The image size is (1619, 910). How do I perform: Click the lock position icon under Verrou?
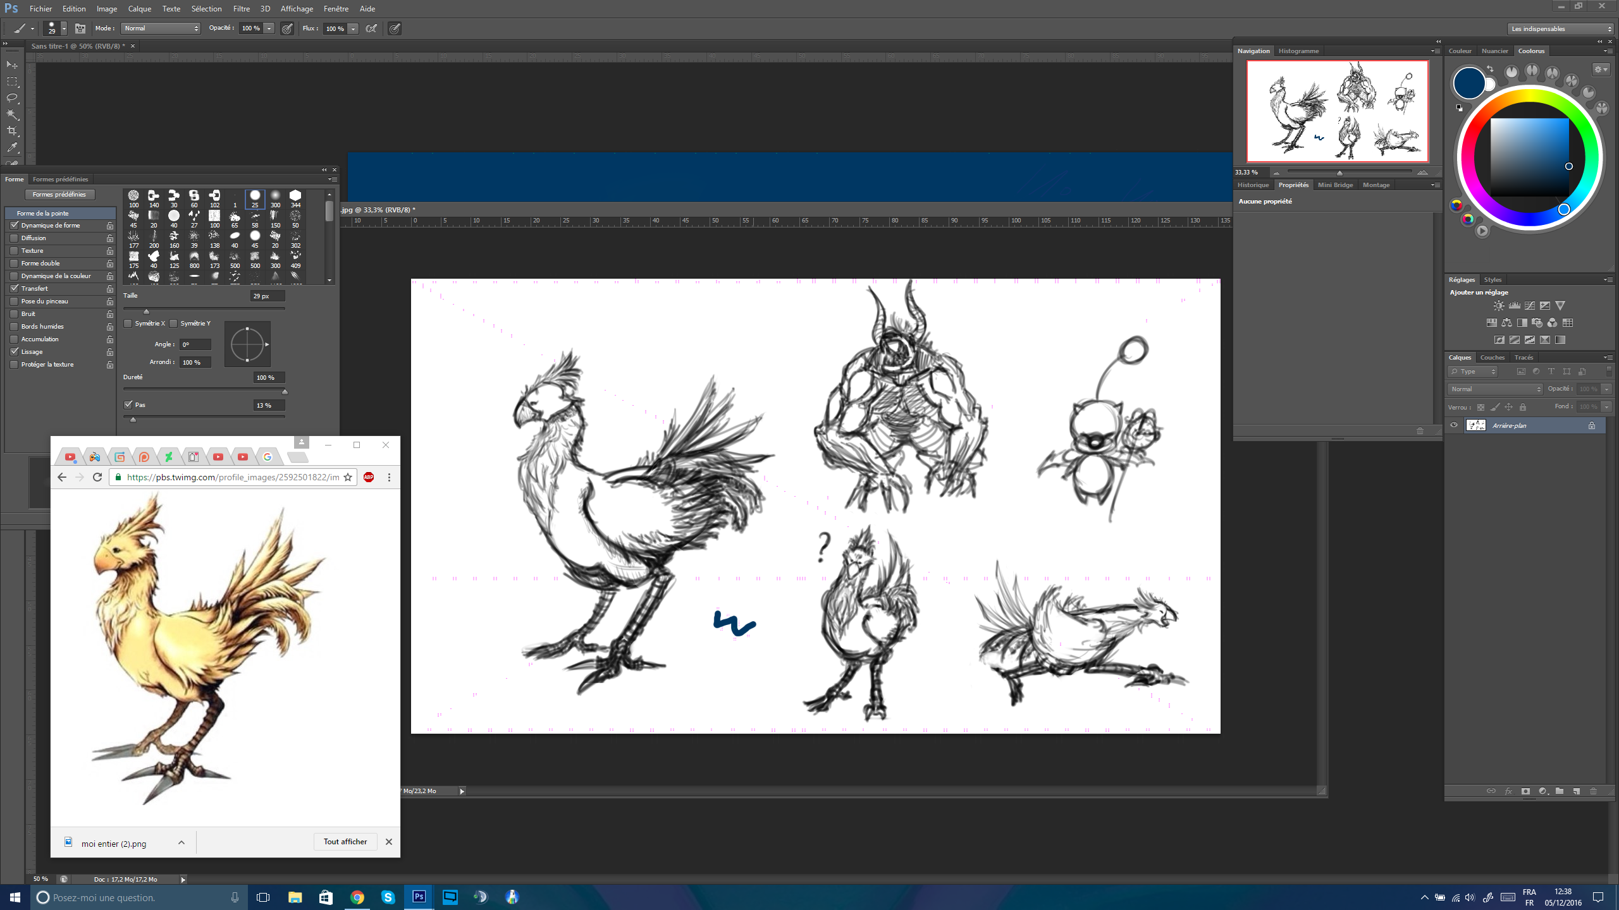tap(1508, 407)
